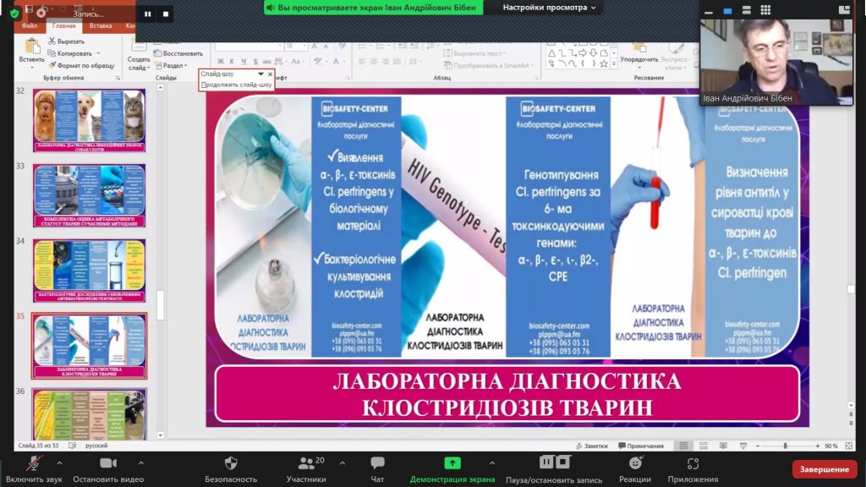
Task: Toggle strikethrough abc formatting
Action: (x=266, y=62)
